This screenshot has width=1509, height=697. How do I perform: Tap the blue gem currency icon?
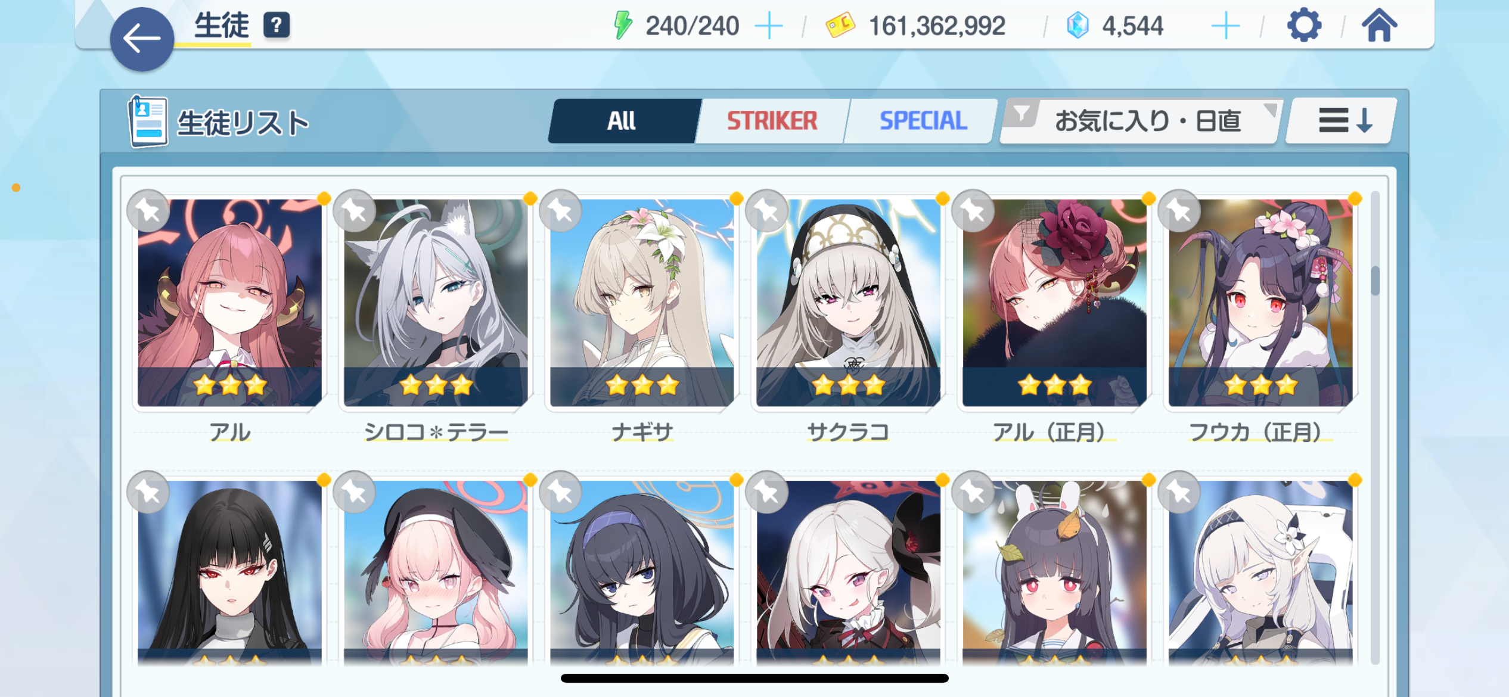click(1078, 26)
